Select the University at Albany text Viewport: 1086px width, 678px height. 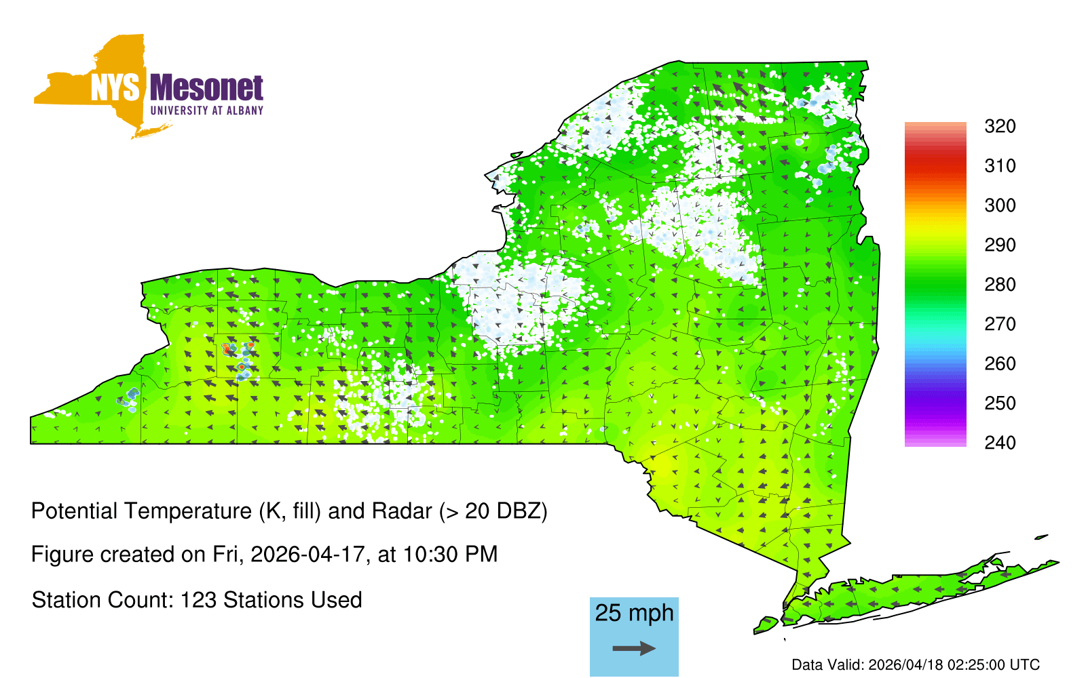(206, 111)
